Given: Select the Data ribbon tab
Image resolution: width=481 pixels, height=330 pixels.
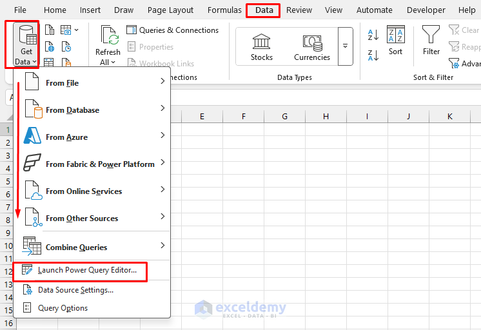Looking at the screenshot, I should coord(264,10).
